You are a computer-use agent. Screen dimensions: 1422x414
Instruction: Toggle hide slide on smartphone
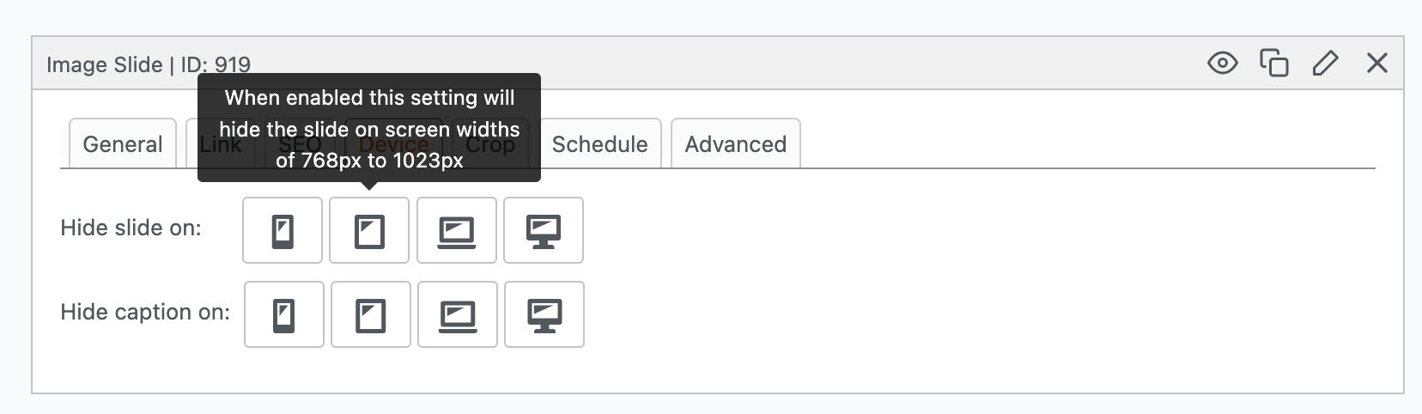283,230
